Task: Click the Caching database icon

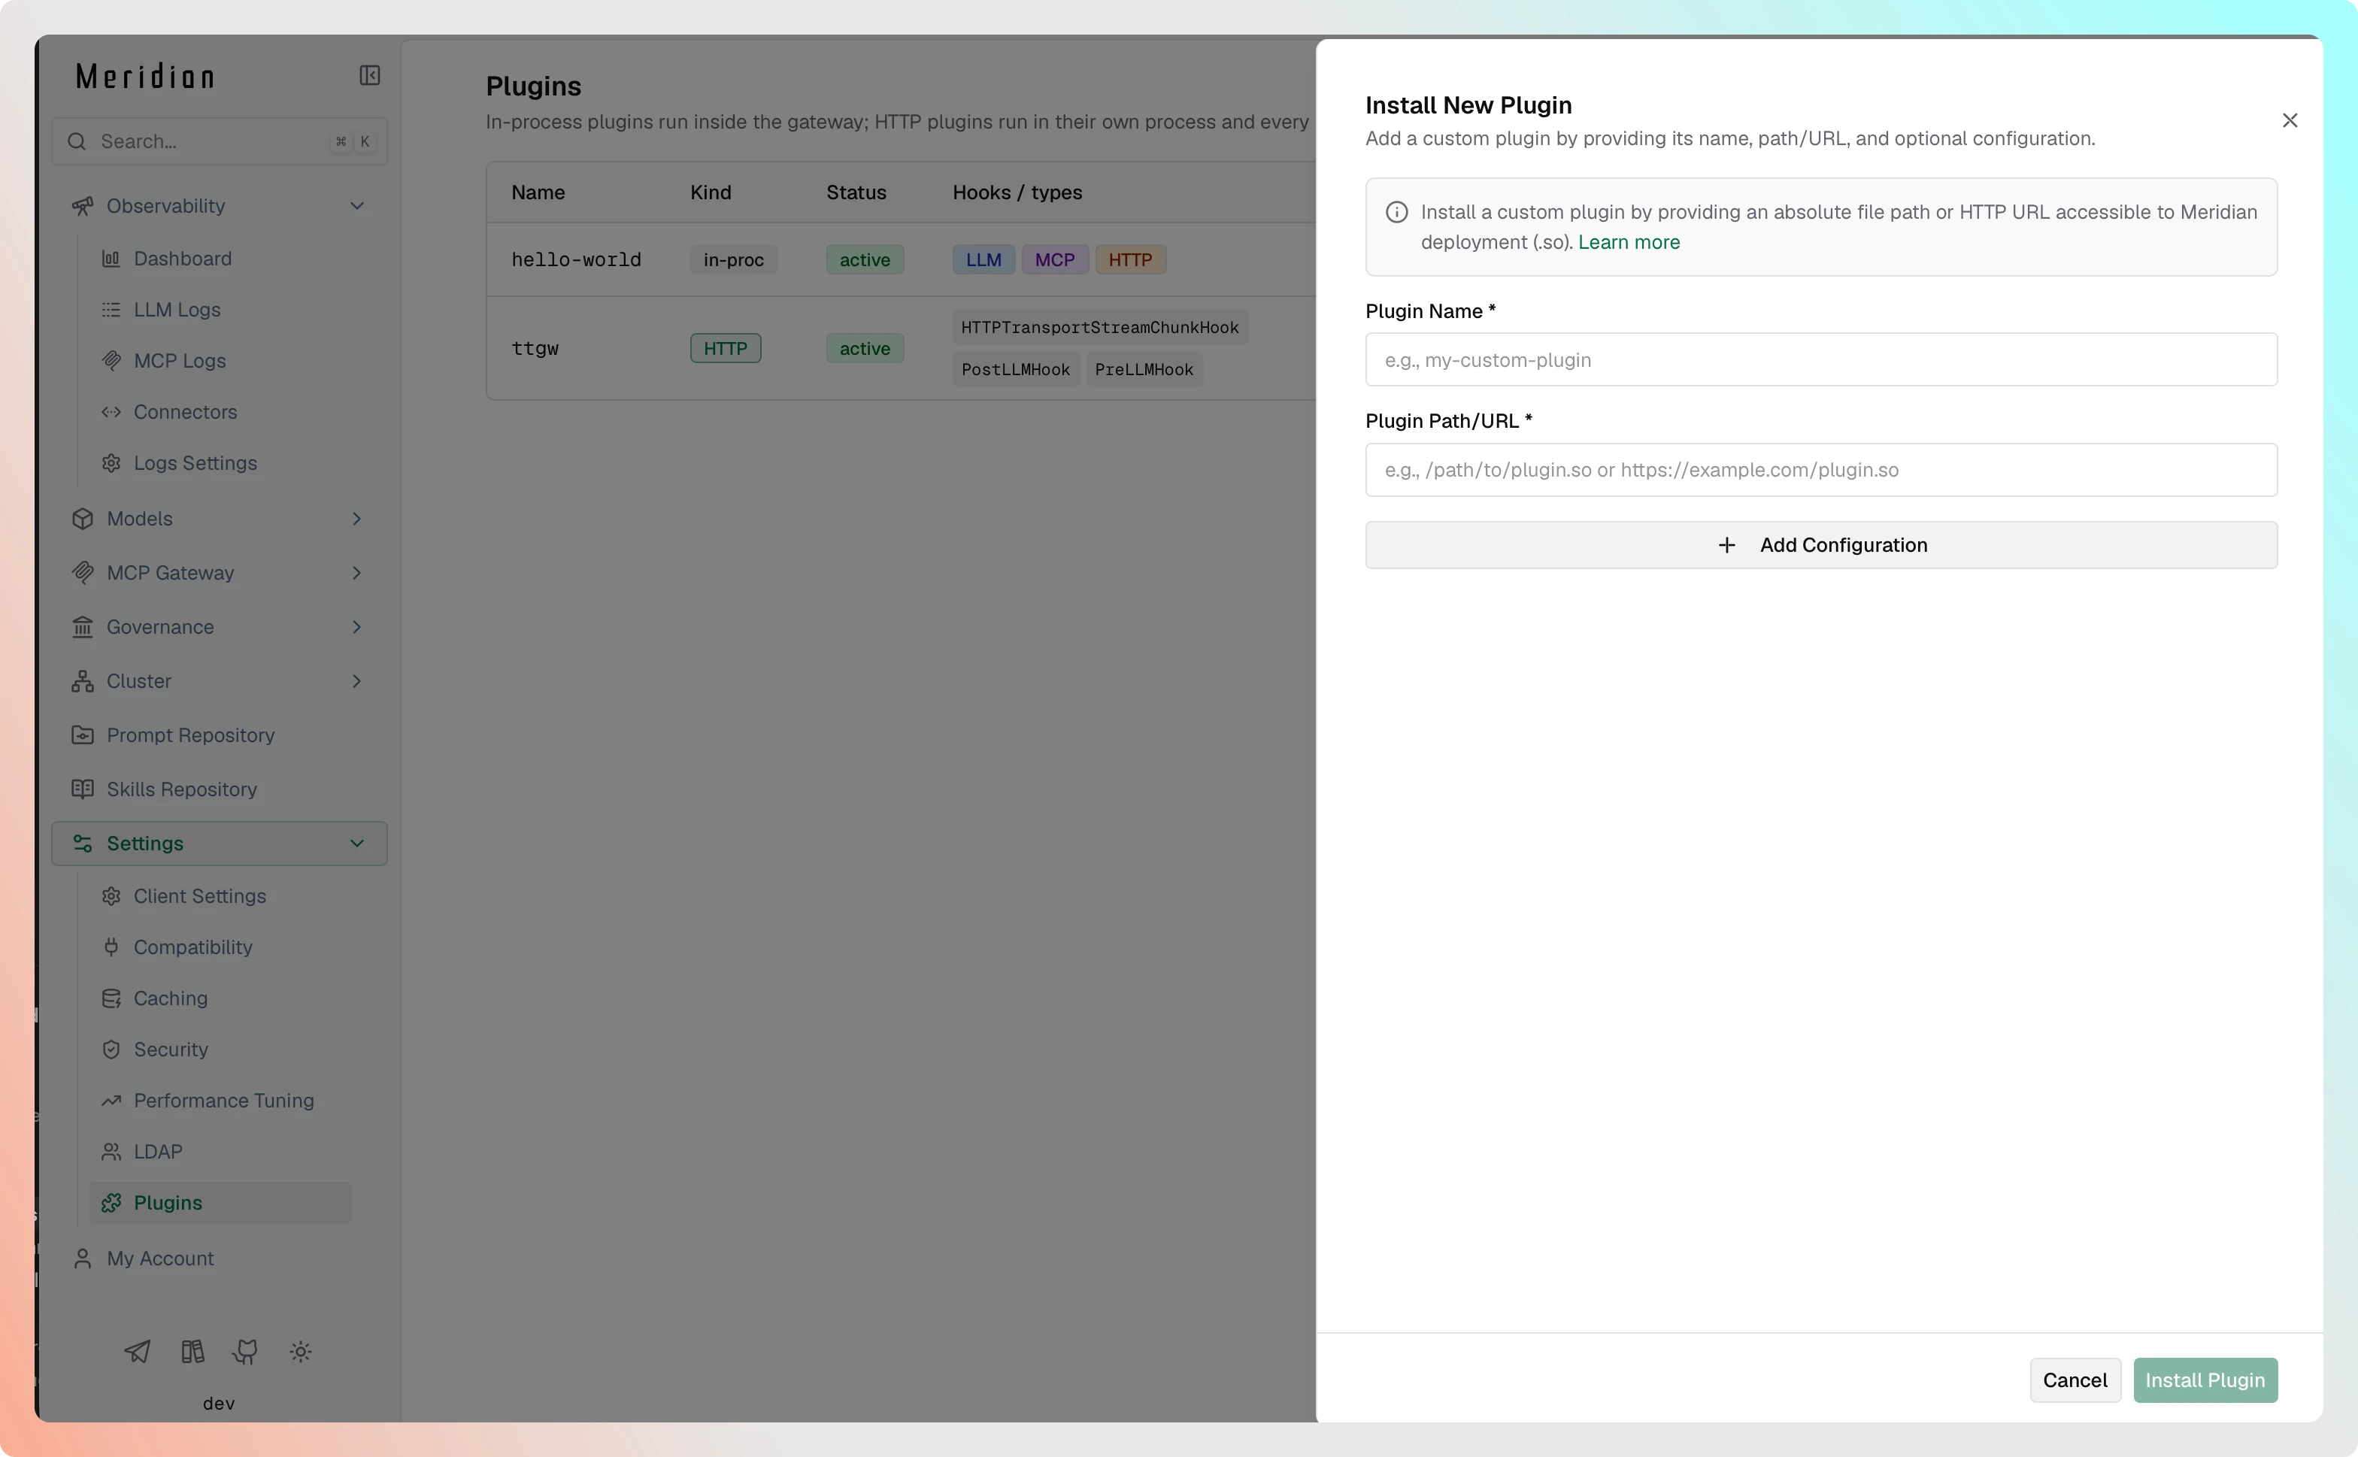Action: (112, 998)
